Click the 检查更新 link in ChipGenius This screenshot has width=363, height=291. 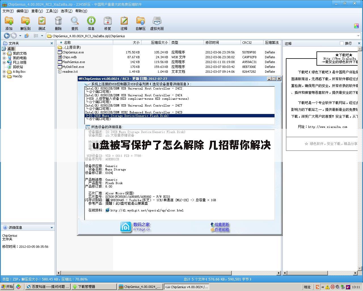tap(221, 225)
